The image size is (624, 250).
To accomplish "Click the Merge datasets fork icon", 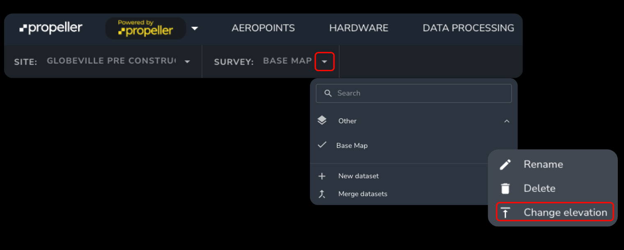I will pos(322,194).
